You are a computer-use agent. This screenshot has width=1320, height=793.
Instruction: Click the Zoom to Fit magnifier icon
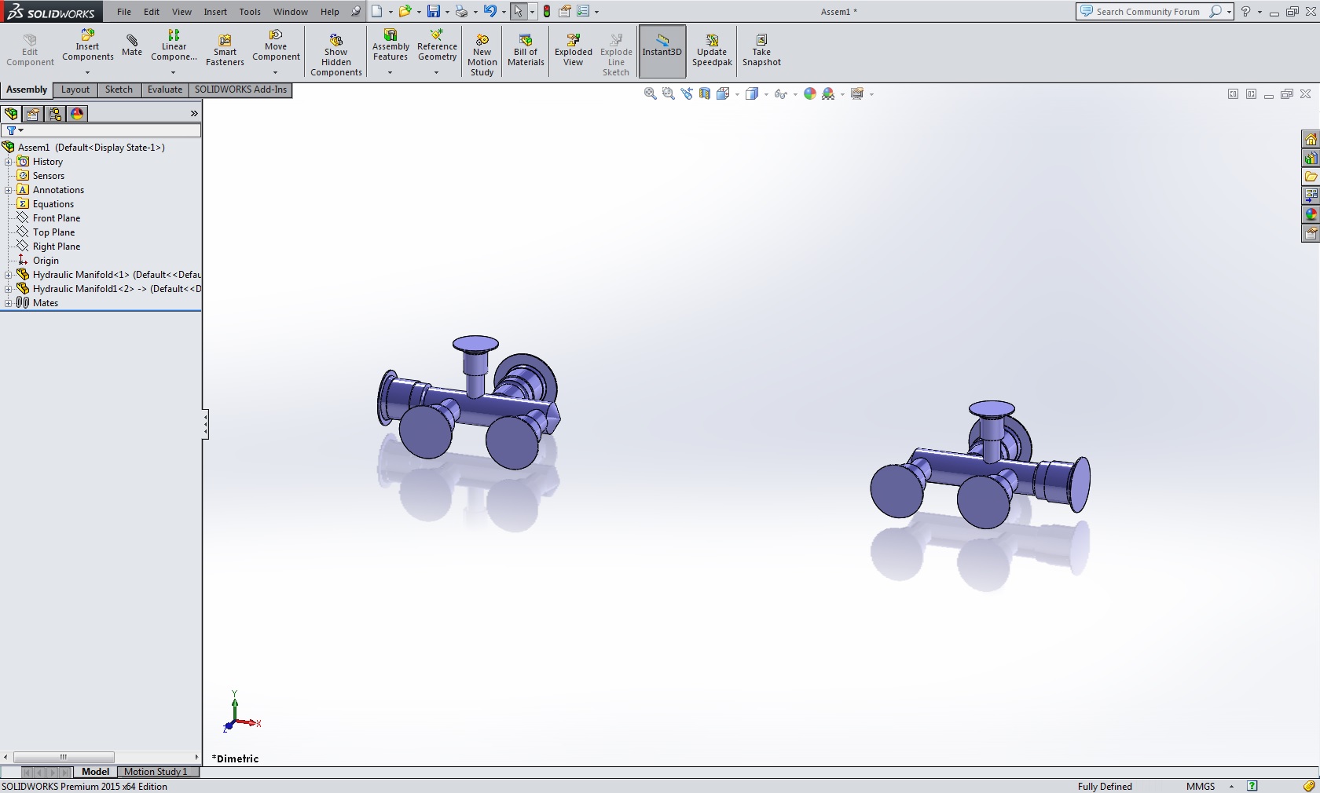coord(650,94)
